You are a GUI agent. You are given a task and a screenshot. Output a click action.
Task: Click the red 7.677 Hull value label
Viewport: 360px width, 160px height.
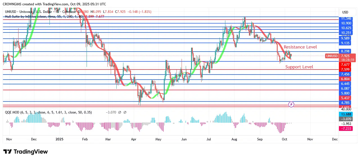click(x=345, y=65)
